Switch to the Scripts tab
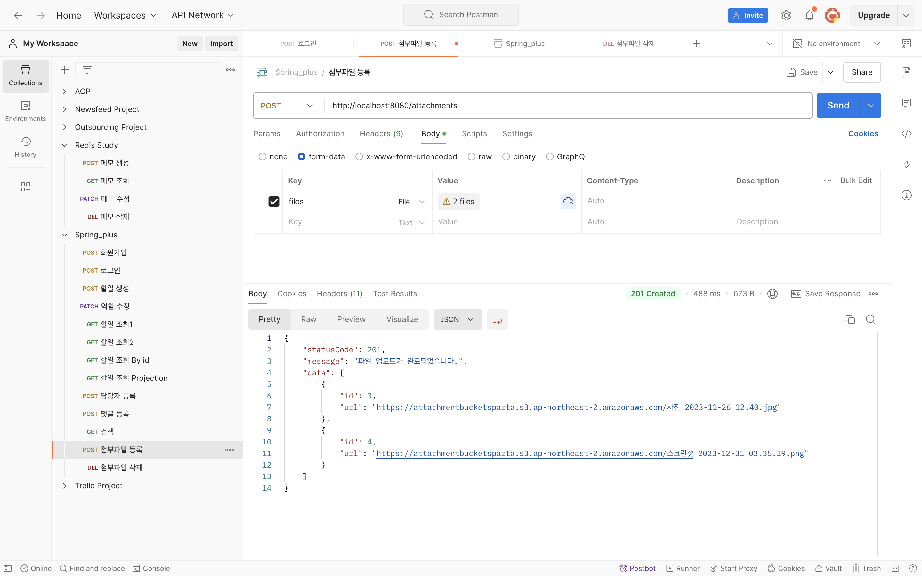922x576 pixels. click(474, 134)
